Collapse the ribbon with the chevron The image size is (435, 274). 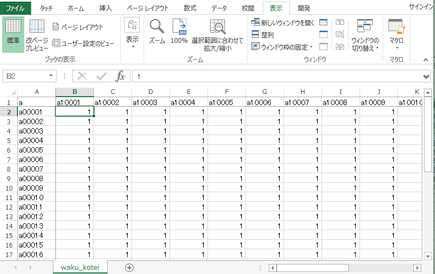coord(426,60)
